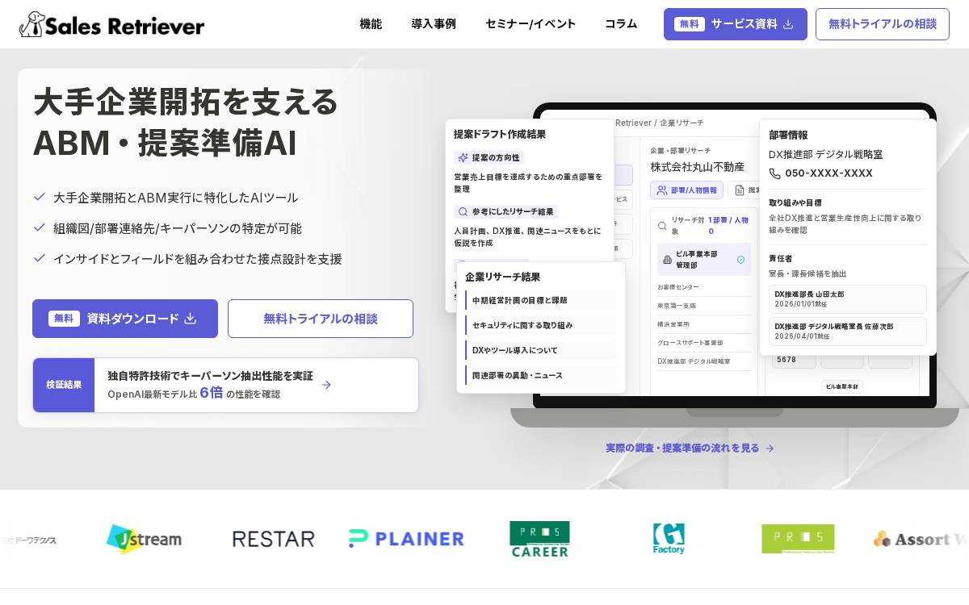This screenshot has height=605, width=969.
Task: Click the Jstream logo
Action: [144, 538]
